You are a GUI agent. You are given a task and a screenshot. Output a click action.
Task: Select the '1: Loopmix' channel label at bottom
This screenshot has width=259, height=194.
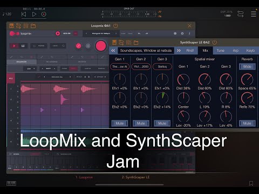pos(84,177)
